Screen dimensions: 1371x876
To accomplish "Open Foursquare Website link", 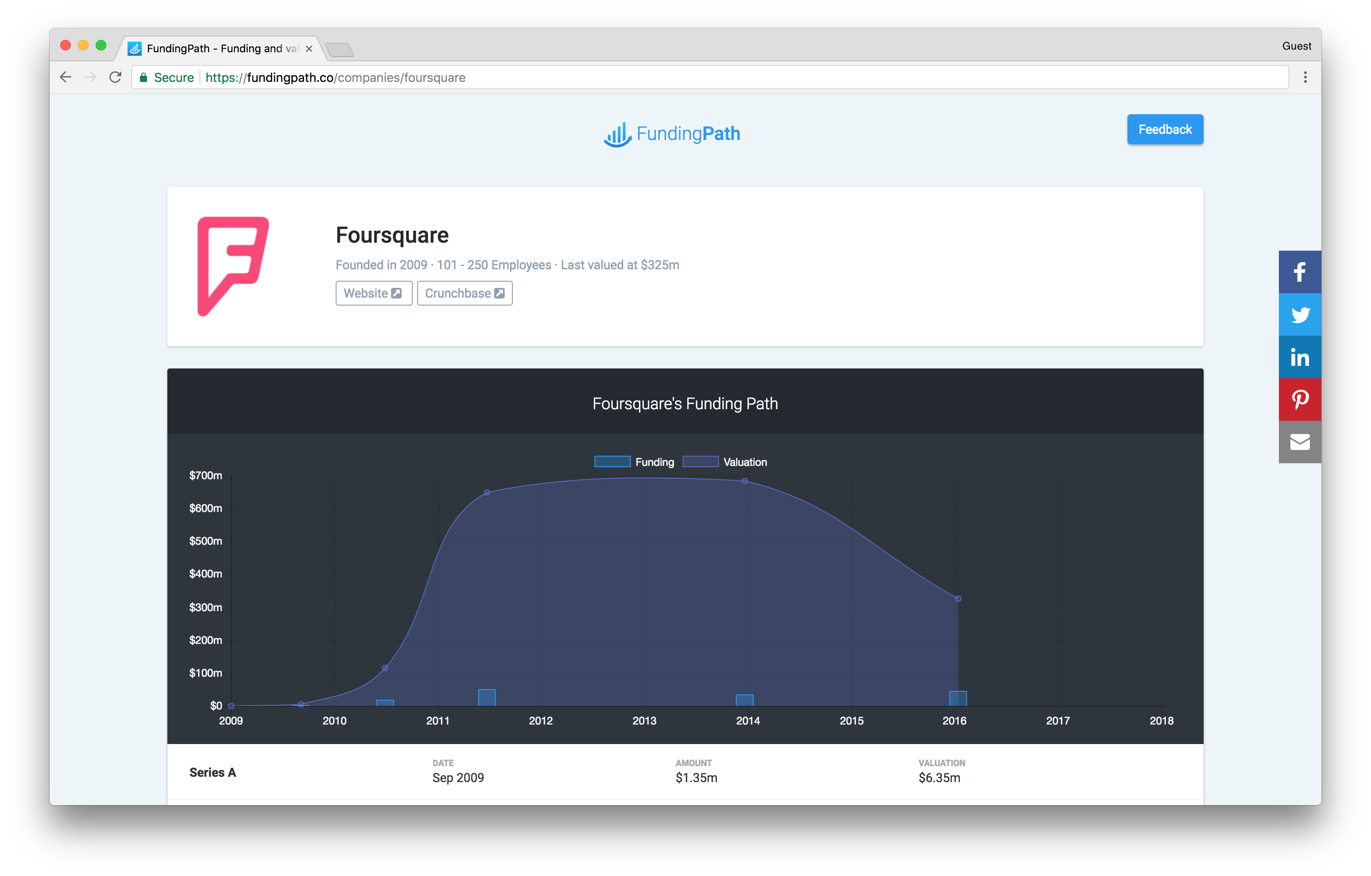I will [373, 293].
